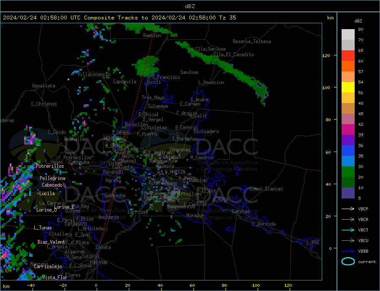Click the Pellegrina station label
The height and width of the screenshot is (291, 380).
tap(53, 178)
